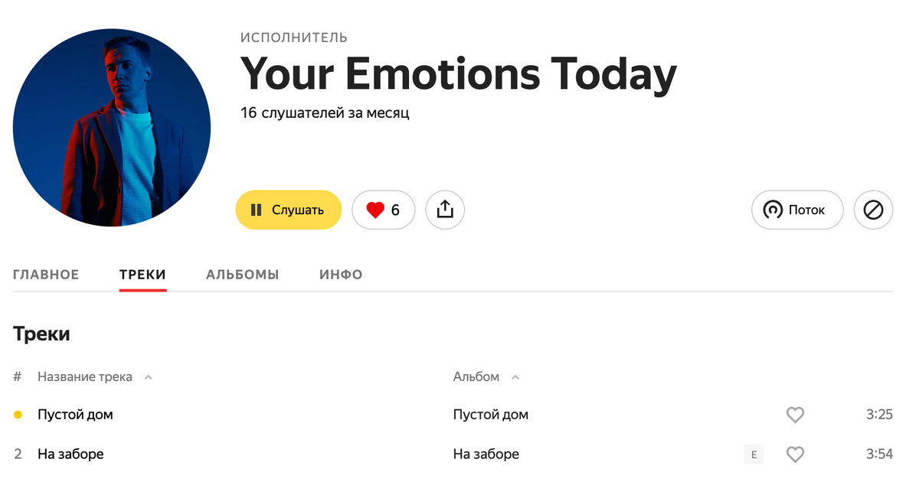This screenshot has height=482, width=919.
Task: Click the share icon button
Action: pyautogui.click(x=445, y=210)
